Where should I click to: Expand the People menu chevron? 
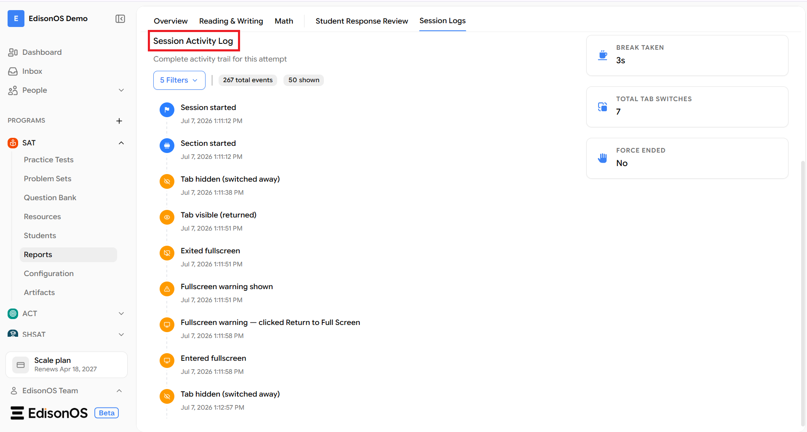coord(121,90)
